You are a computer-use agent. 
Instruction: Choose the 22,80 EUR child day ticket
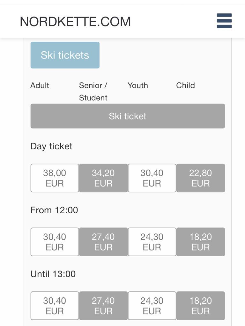[200, 178]
